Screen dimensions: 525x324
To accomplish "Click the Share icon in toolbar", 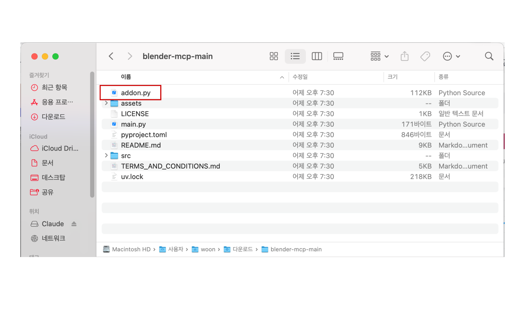I will [405, 56].
